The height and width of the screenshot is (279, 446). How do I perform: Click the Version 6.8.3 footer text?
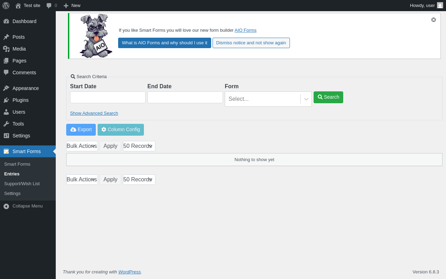click(426, 272)
